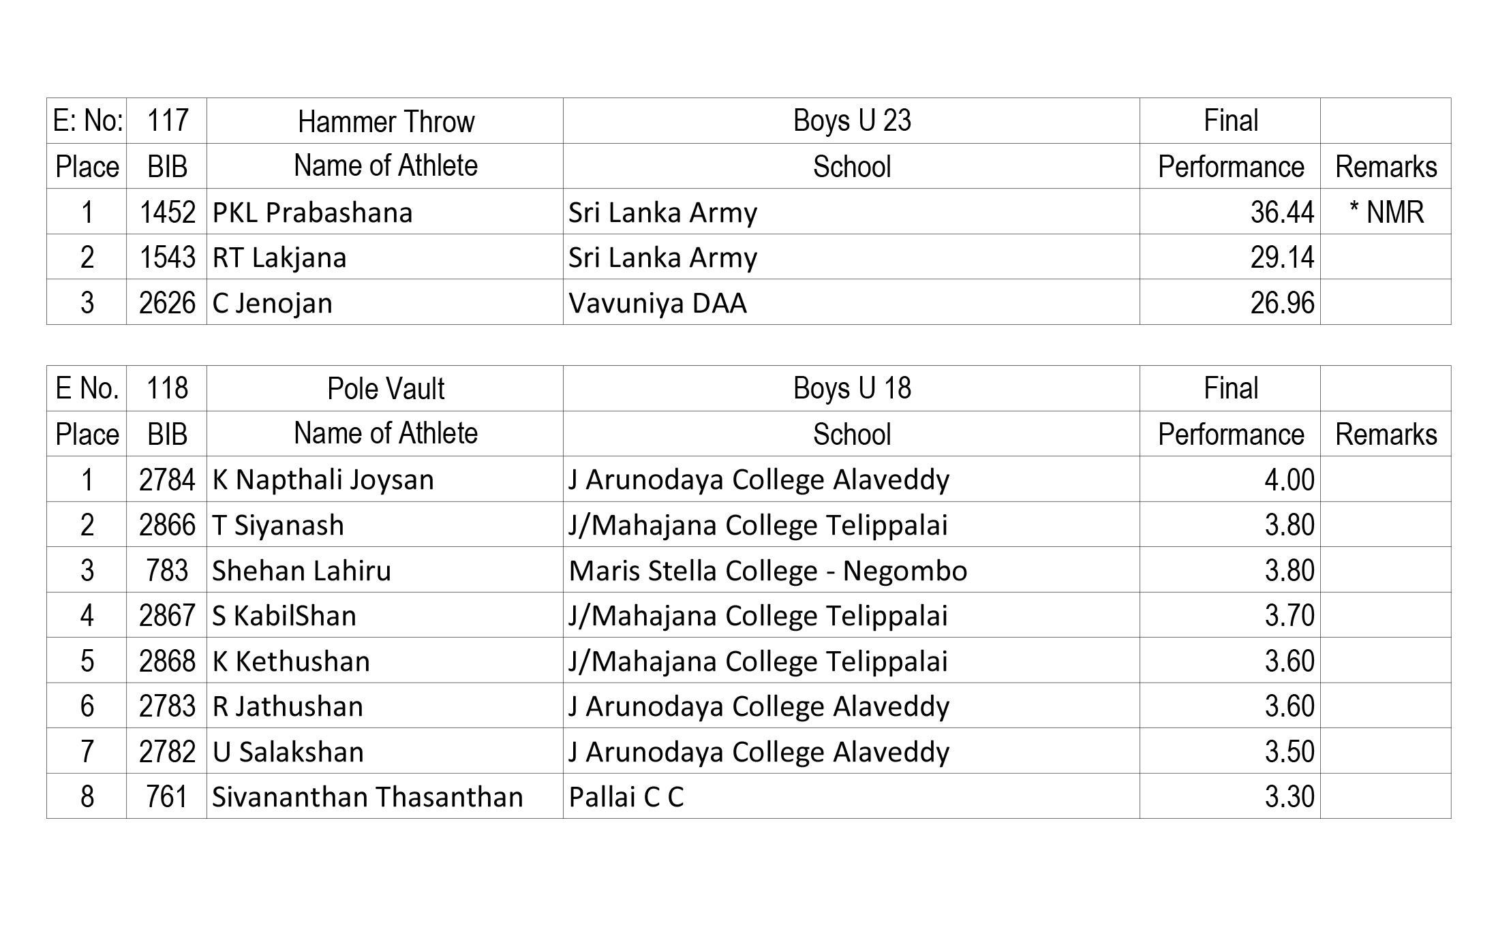Select Maris Stella College - Negombo cell
The height and width of the screenshot is (940, 1511).
768,571
